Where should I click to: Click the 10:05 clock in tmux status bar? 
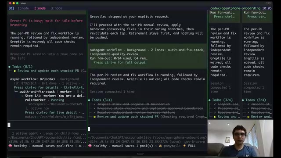point(267,8)
